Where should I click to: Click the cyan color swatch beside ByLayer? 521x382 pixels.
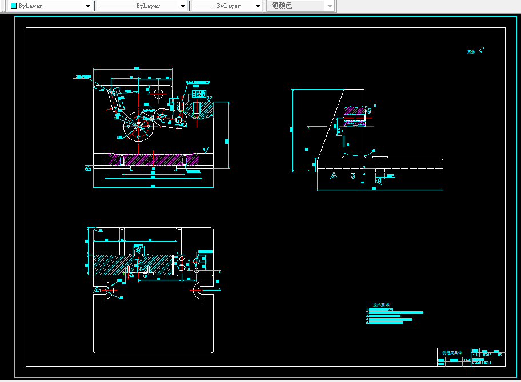14,6
